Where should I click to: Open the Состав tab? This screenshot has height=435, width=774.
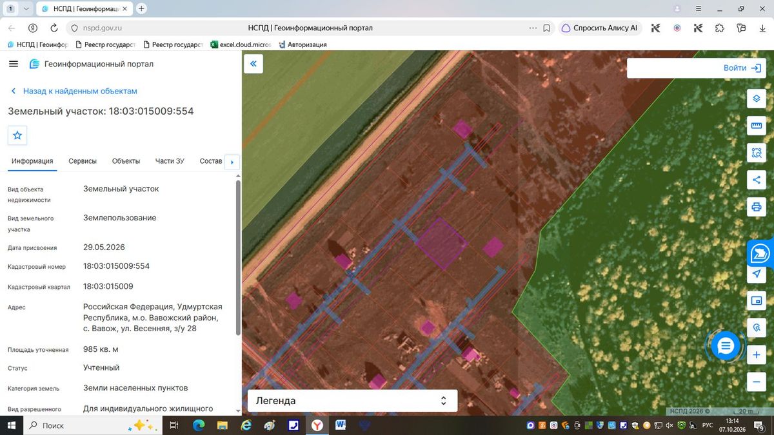coord(211,161)
